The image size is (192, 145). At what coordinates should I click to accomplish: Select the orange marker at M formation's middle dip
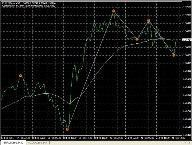tap(137, 39)
